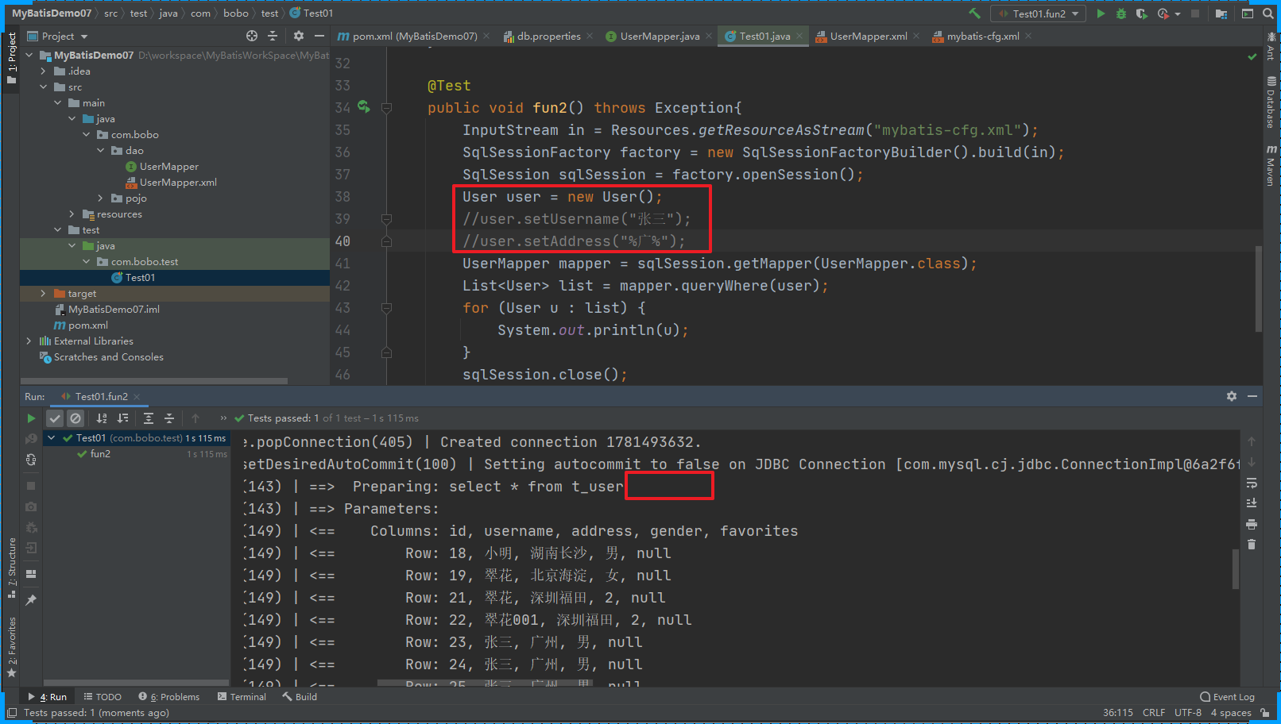Open the Problems tool window
This screenshot has height=724, width=1281.
pyautogui.click(x=169, y=697)
